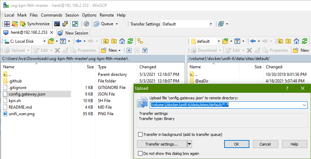Expand the globe icon dropdown arrow
The width and height of the screenshot is (311, 159).
pos(227,24)
